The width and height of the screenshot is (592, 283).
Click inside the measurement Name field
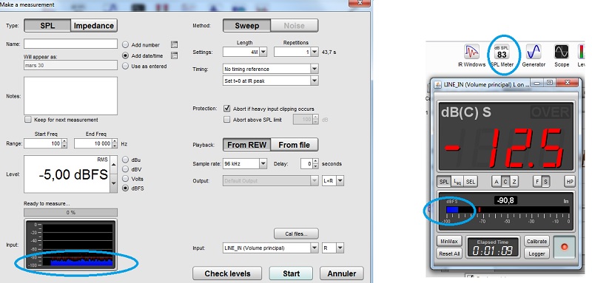[x=70, y=44]
